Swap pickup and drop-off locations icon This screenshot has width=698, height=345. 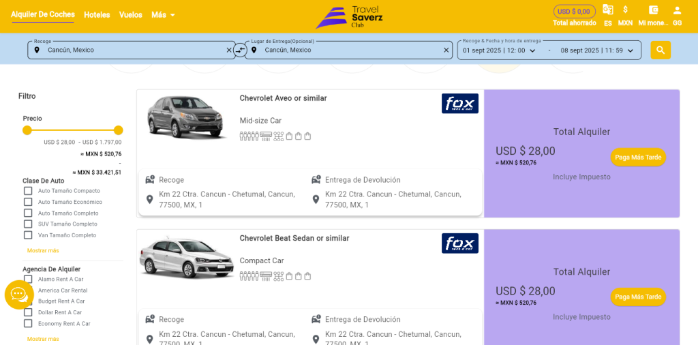[240, 50]
